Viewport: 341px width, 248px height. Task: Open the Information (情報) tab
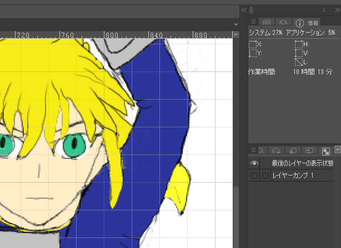tap(307, 23)
